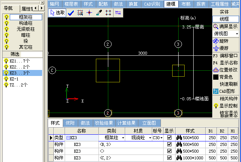
Task: Uncheck 显示 checkbox in <C,2> row
Action: pyautogui.click(x=169, y=158)
